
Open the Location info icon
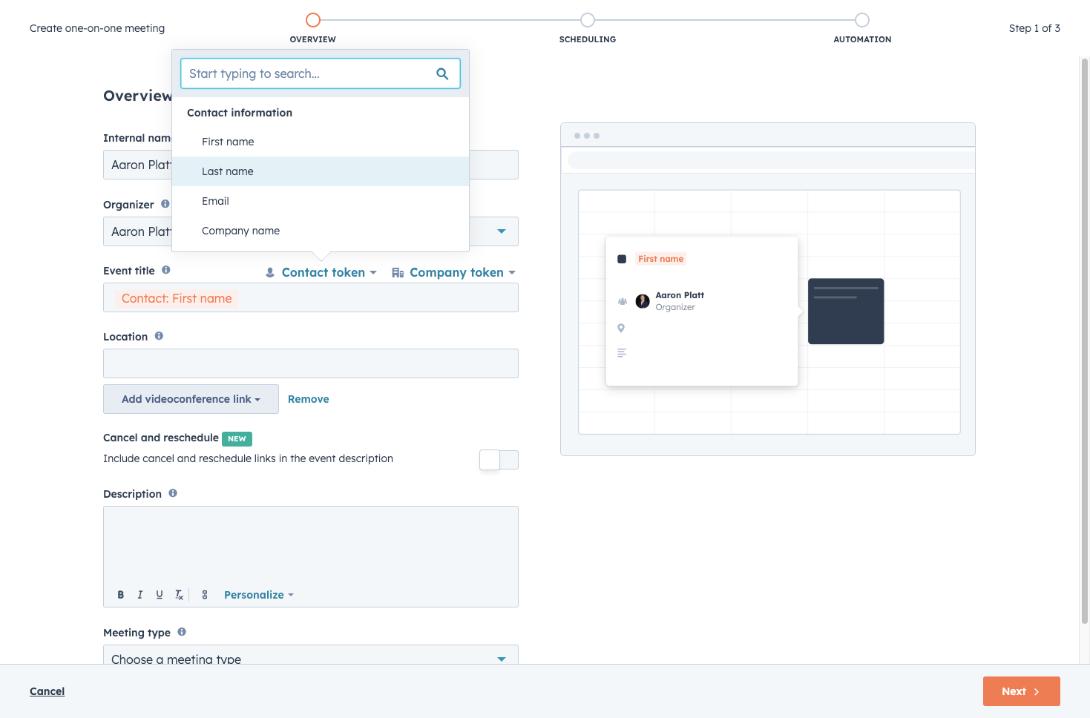(x=159, y=336)
